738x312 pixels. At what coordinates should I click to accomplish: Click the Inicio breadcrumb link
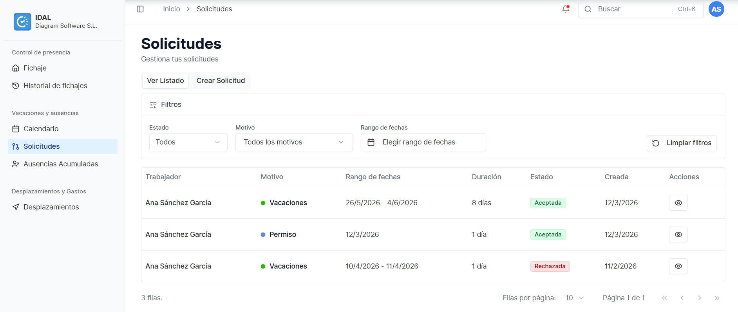tap(172, 9)
